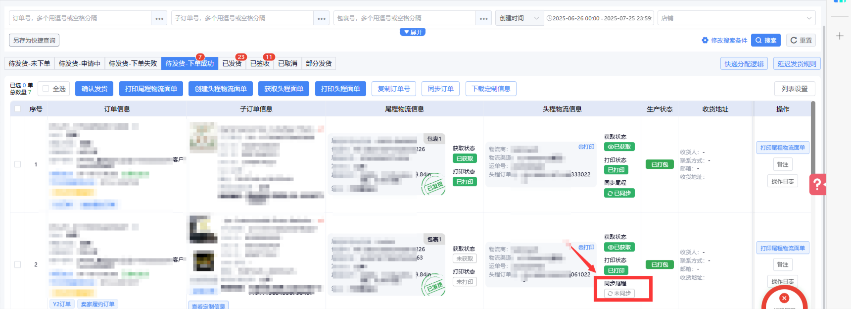851x309 pixels.
Task: Expand more filters with 展开 toggle
Action: [413, 32]
